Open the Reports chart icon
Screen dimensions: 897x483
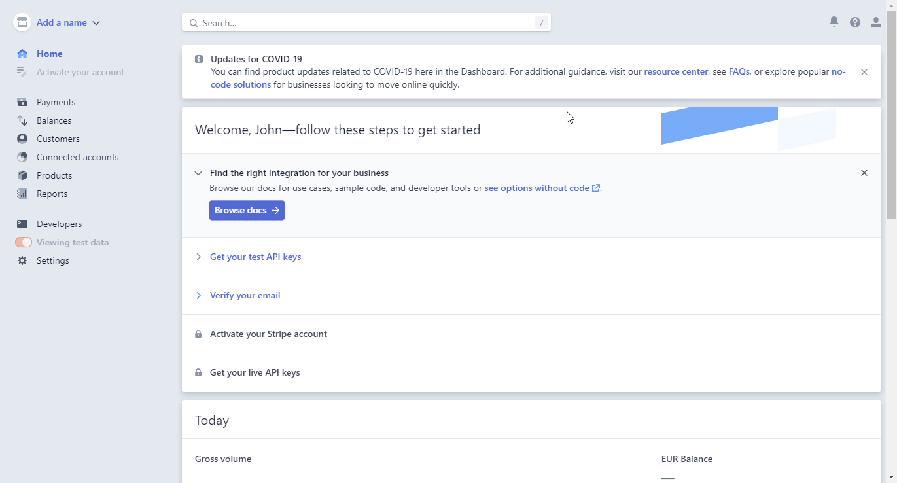click(x=22, y=194)
